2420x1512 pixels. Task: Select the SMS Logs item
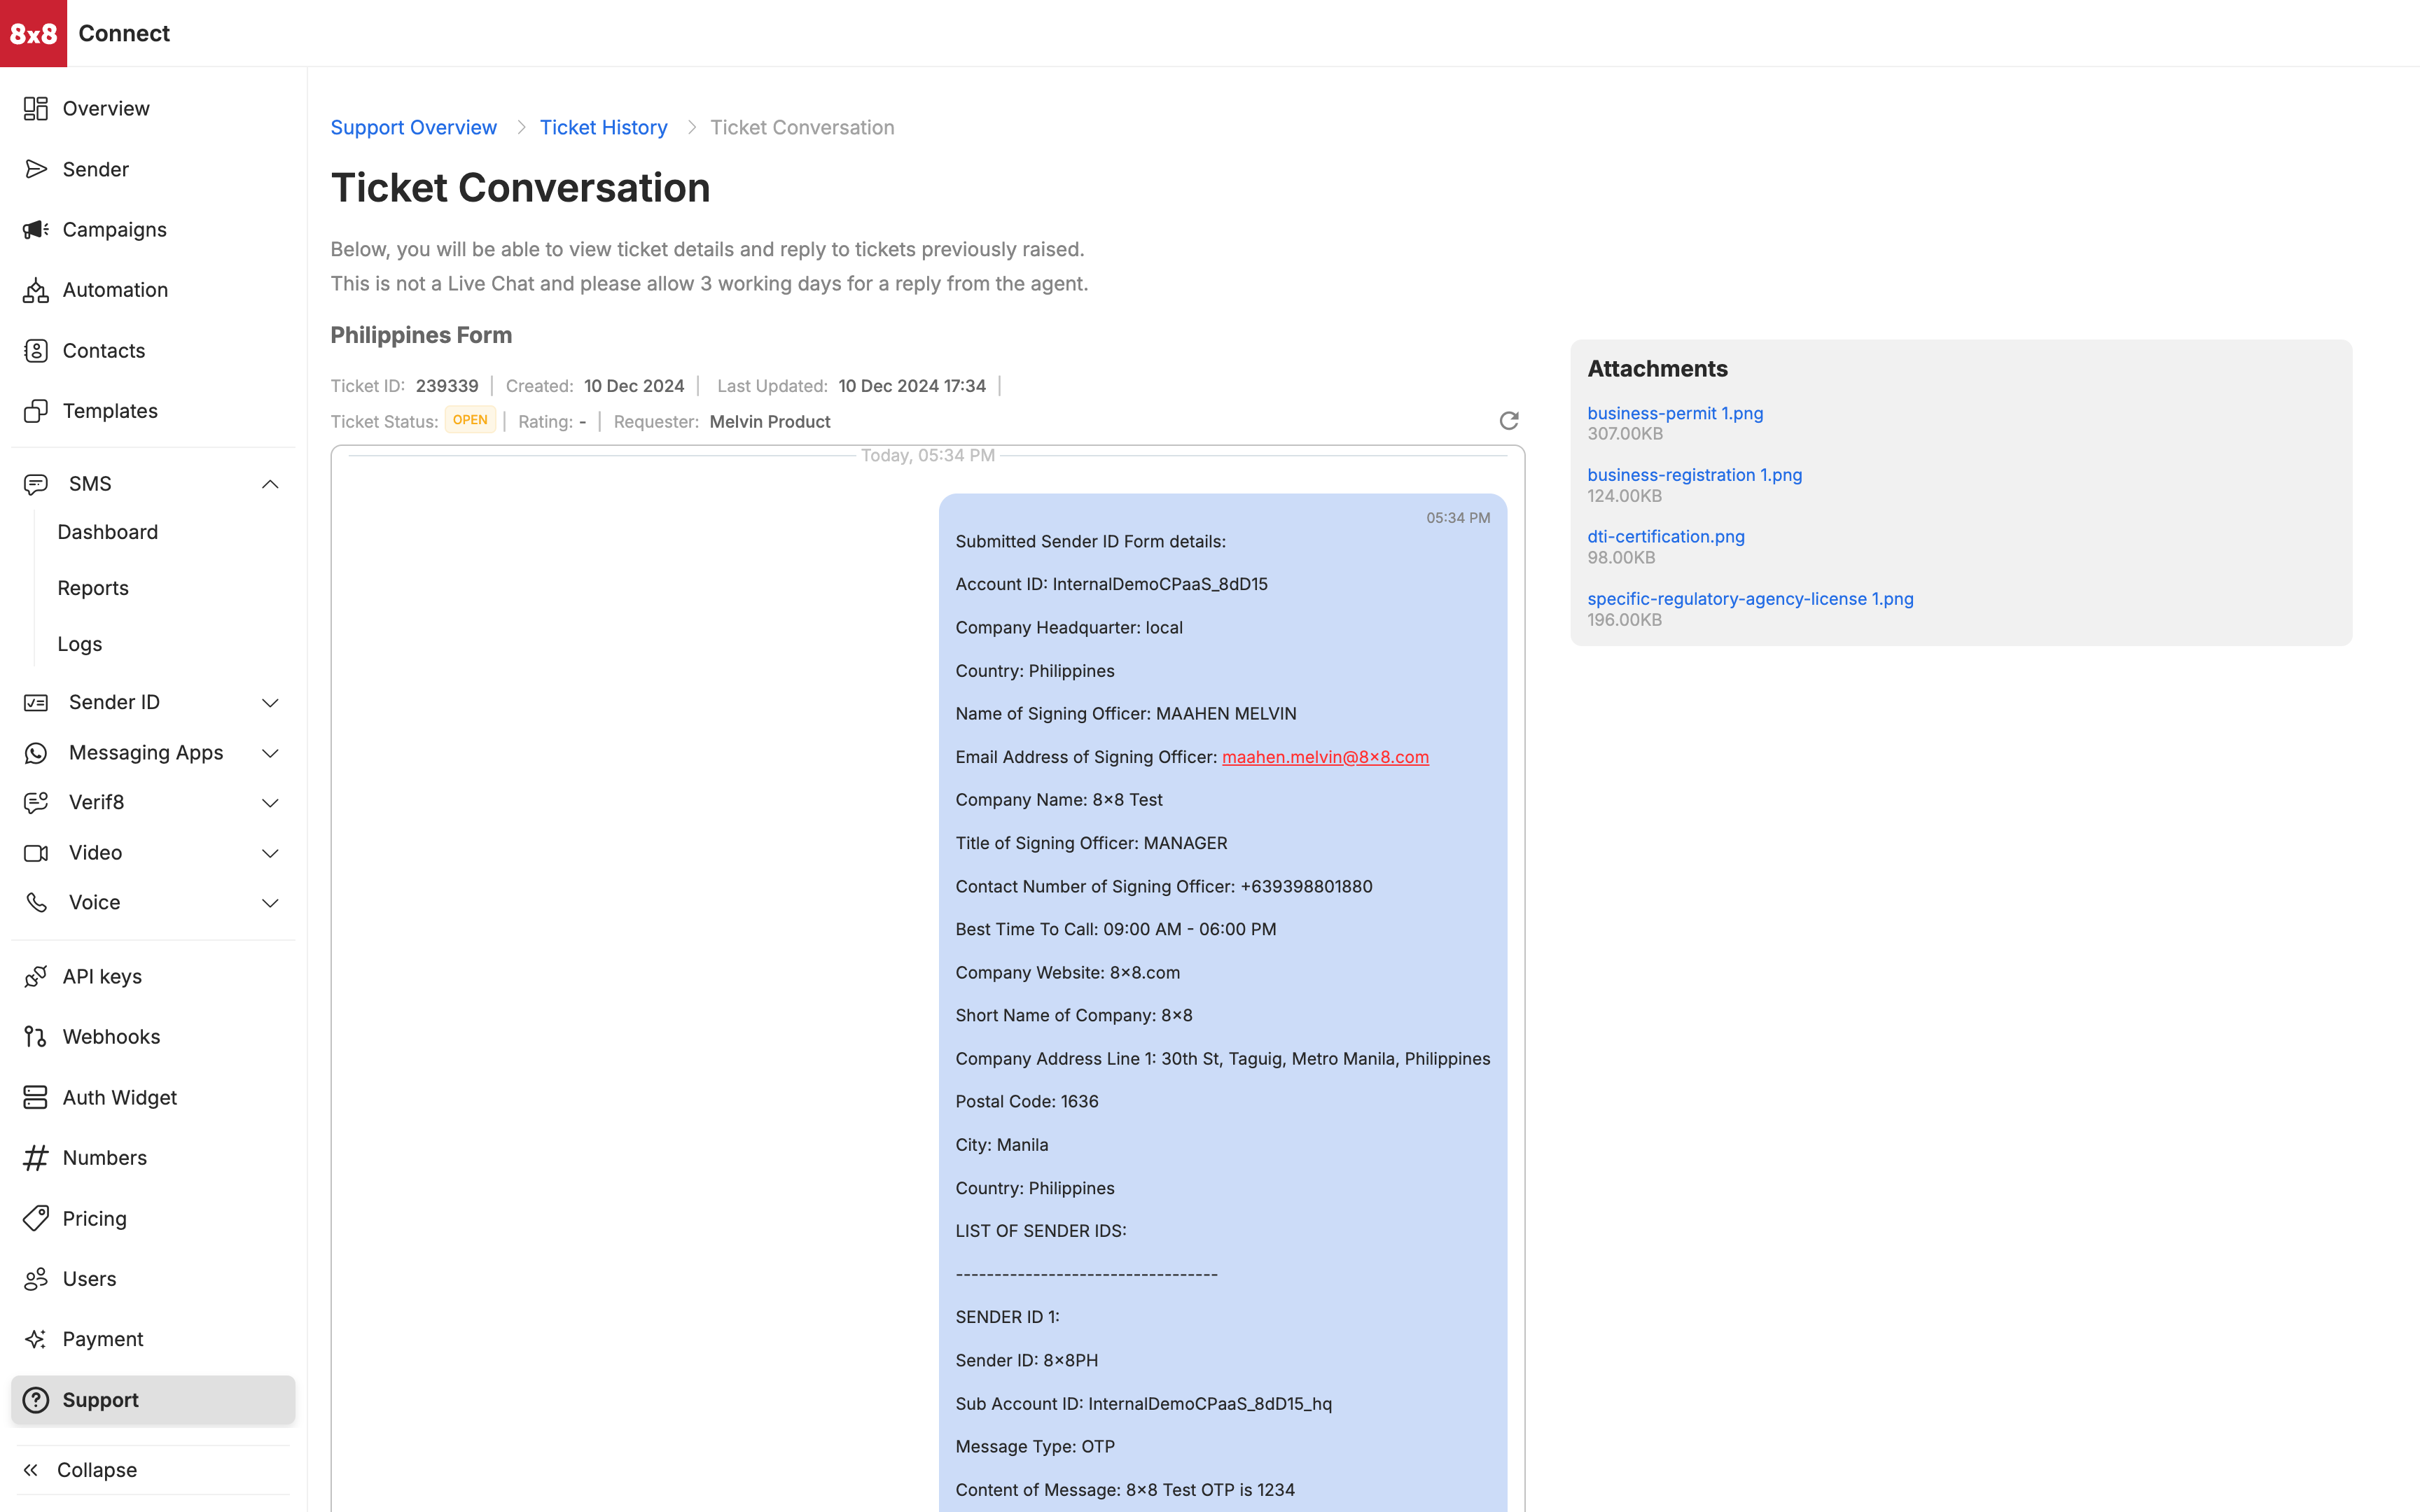click(x=80, y=644)
